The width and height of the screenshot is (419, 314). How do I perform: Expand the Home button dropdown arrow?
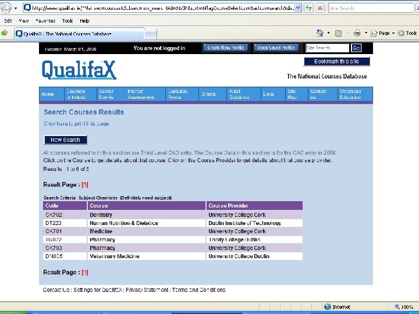(328, 33)
